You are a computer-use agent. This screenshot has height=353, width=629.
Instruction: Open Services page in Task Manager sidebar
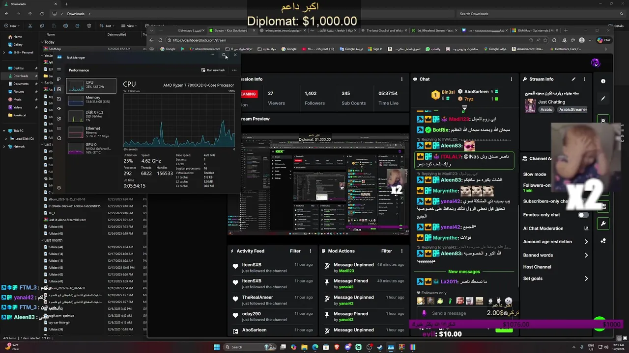[x=59, y=138]
